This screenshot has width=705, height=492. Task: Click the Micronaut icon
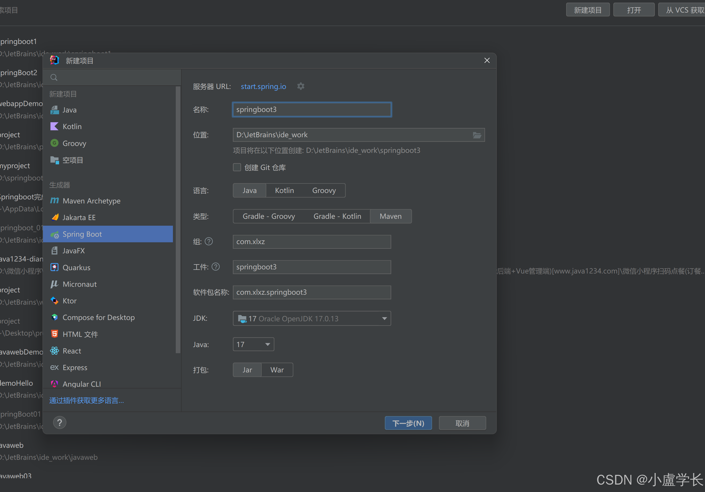54,284
